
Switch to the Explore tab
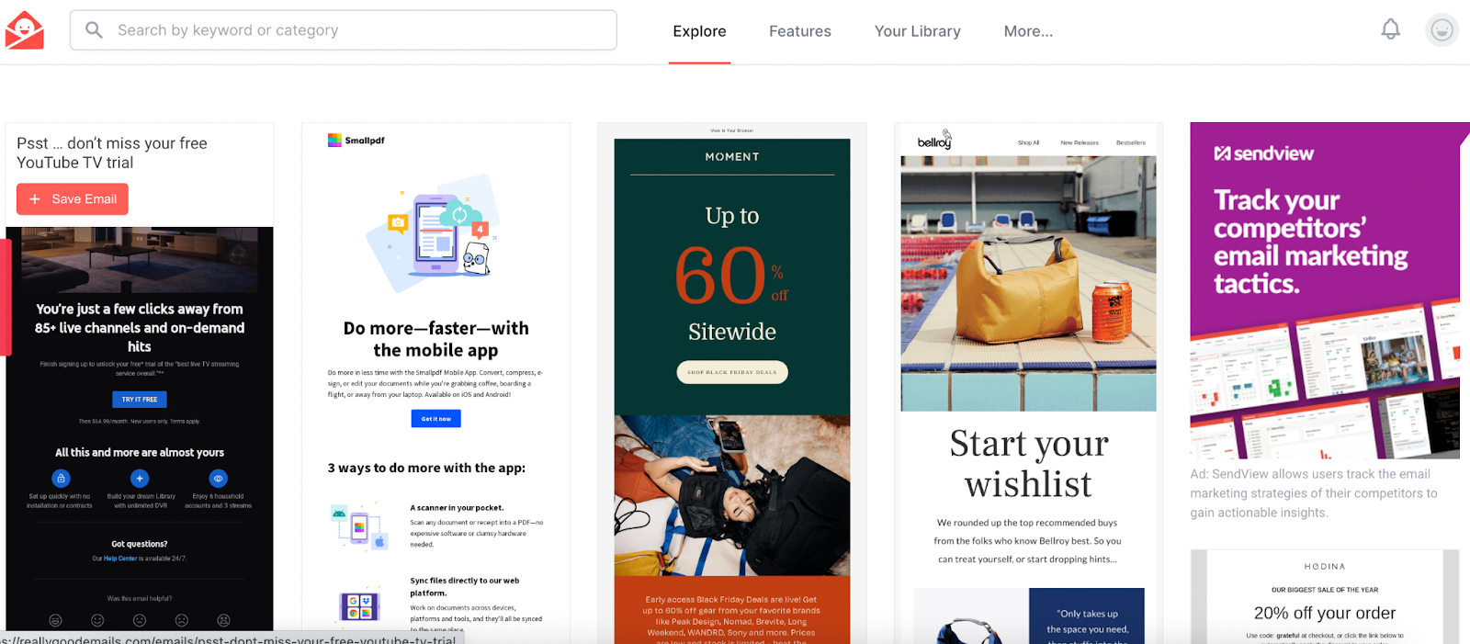point(699,31)
